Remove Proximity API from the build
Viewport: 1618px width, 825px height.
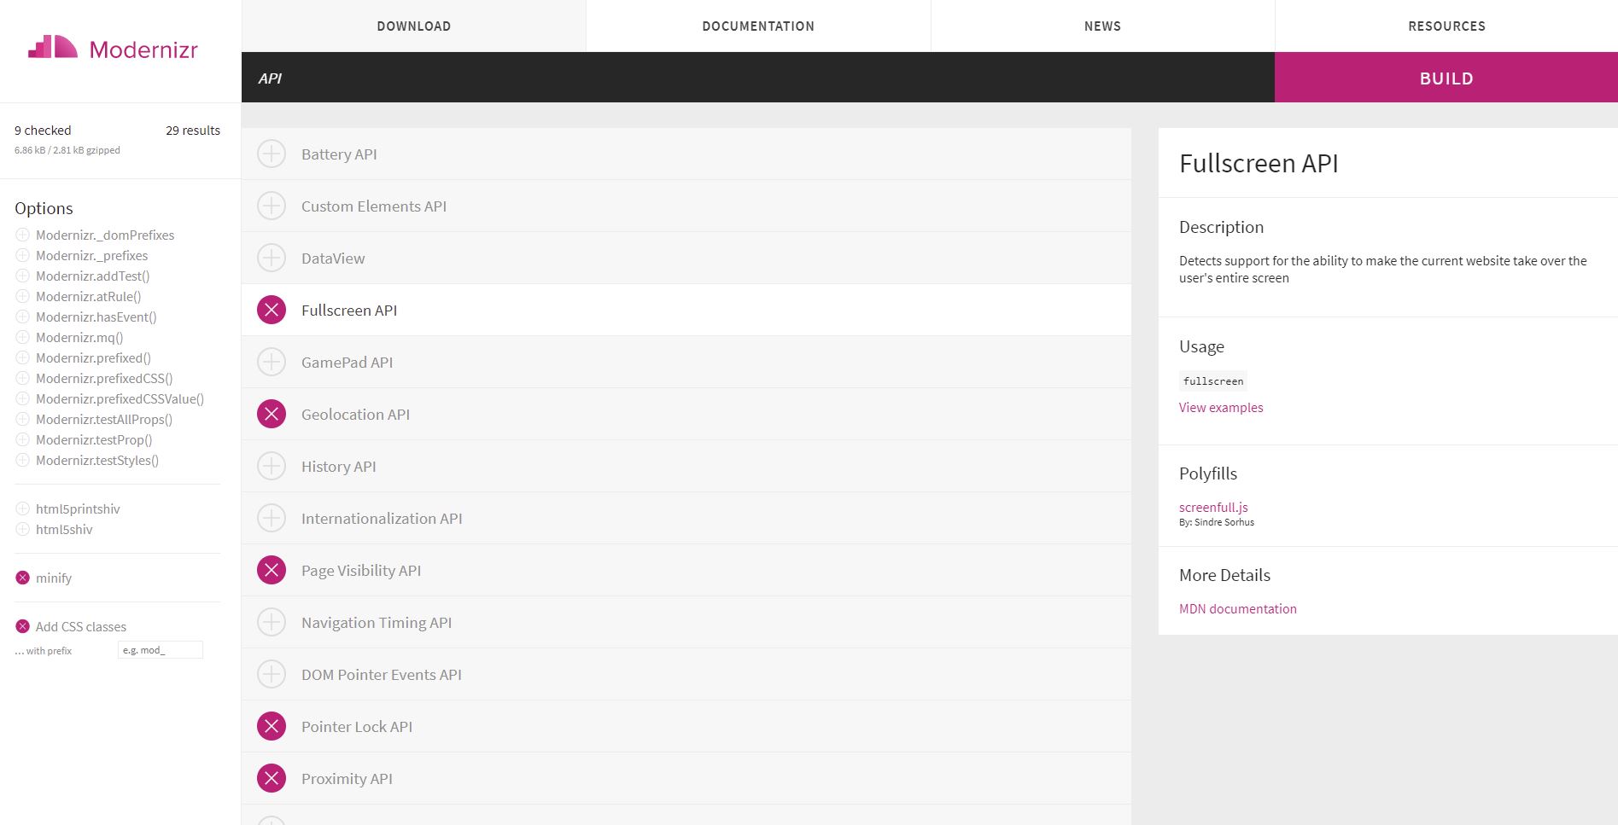pos(272,778)
